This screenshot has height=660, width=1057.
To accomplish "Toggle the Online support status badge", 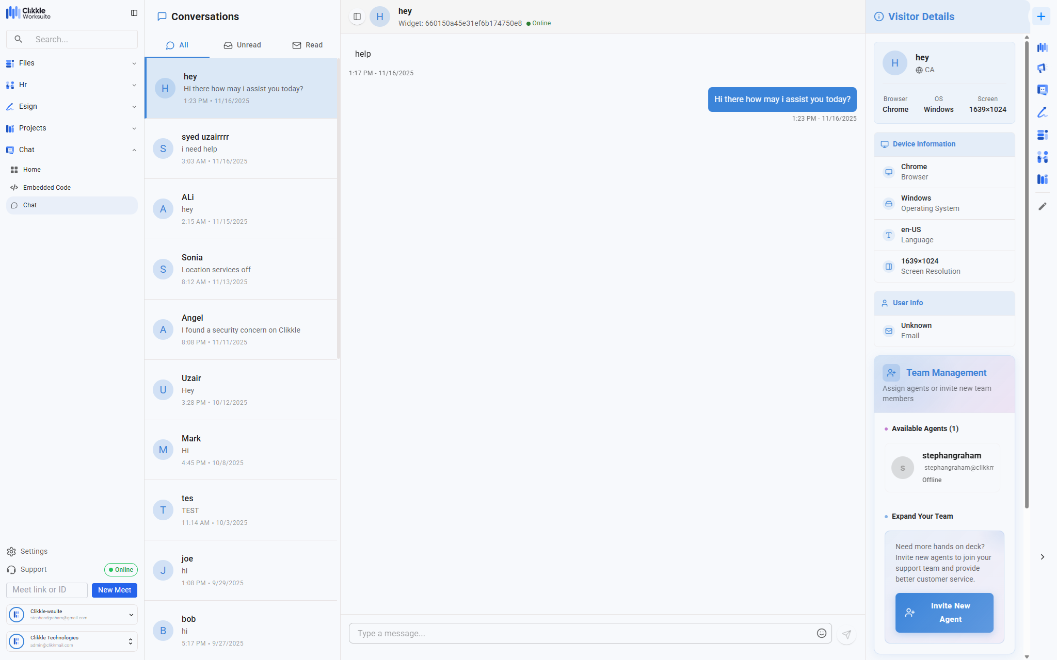I will click(x=121, y=570).
